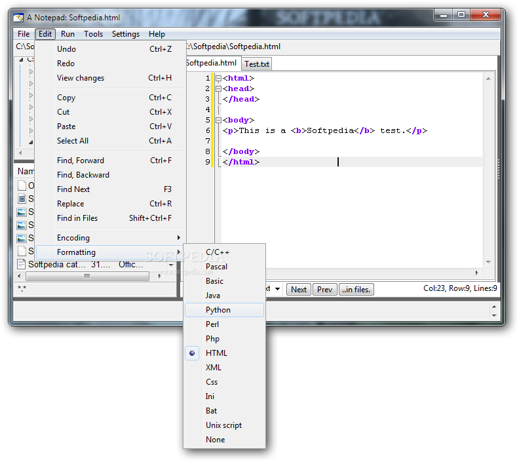Screen dimensions: 519x462
Task: Select C/C++ formatting
Action: [224, 252]
